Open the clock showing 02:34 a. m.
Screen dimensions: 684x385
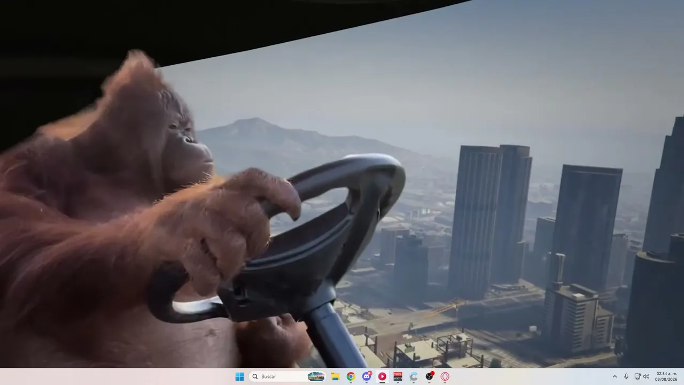[x=666, y=376]
